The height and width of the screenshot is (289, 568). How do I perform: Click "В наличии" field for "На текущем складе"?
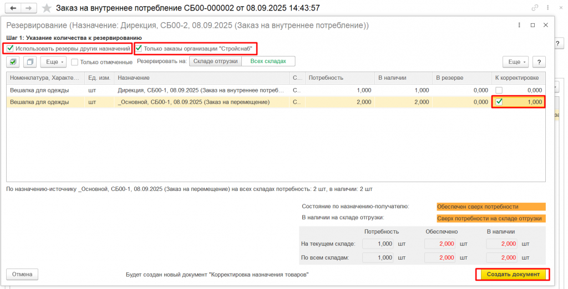[x=501, y=244]
